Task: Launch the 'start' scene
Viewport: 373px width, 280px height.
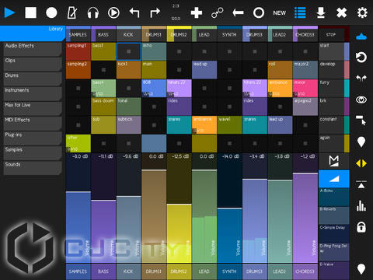Action: (334, 51)
